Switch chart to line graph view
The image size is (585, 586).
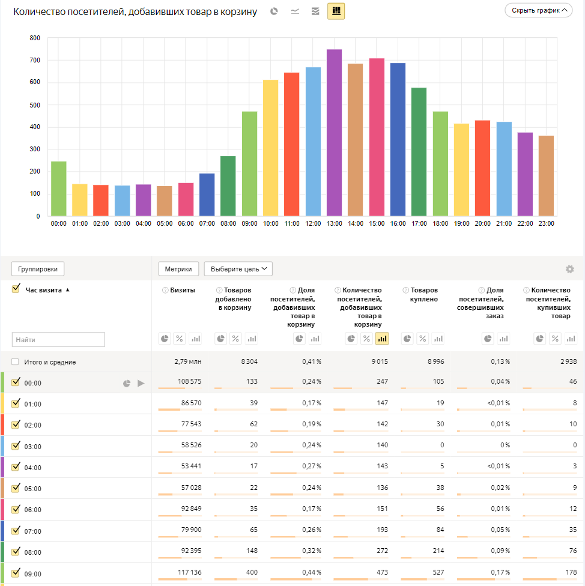295,11
